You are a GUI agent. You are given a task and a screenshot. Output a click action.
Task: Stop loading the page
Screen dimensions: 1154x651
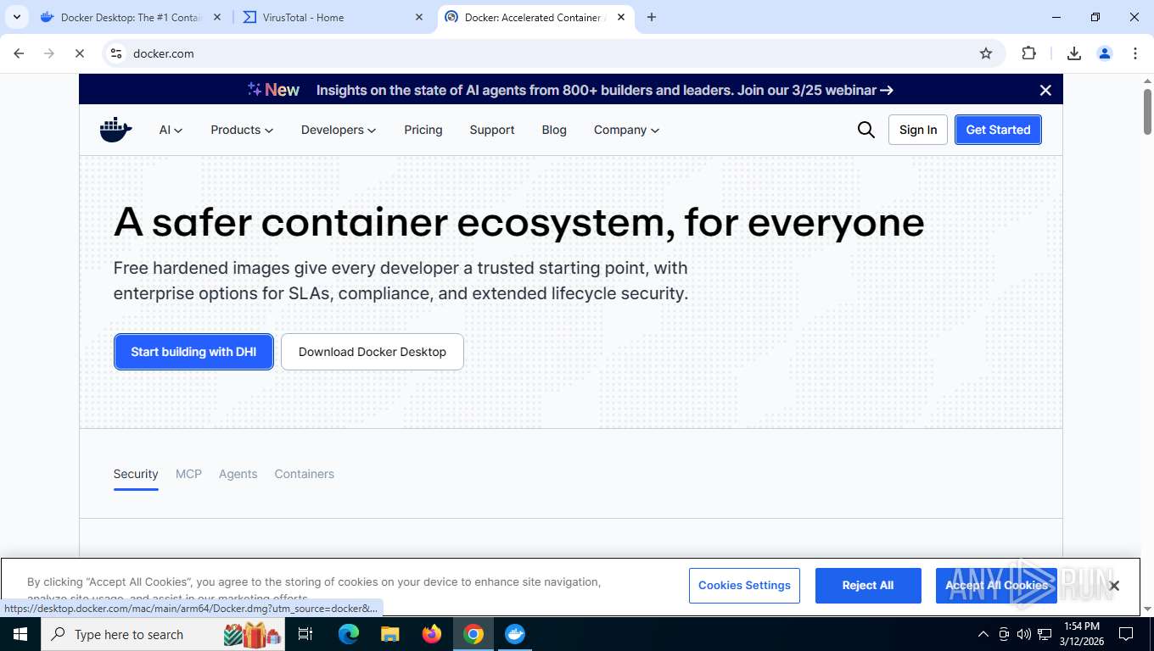coord(79,53)
